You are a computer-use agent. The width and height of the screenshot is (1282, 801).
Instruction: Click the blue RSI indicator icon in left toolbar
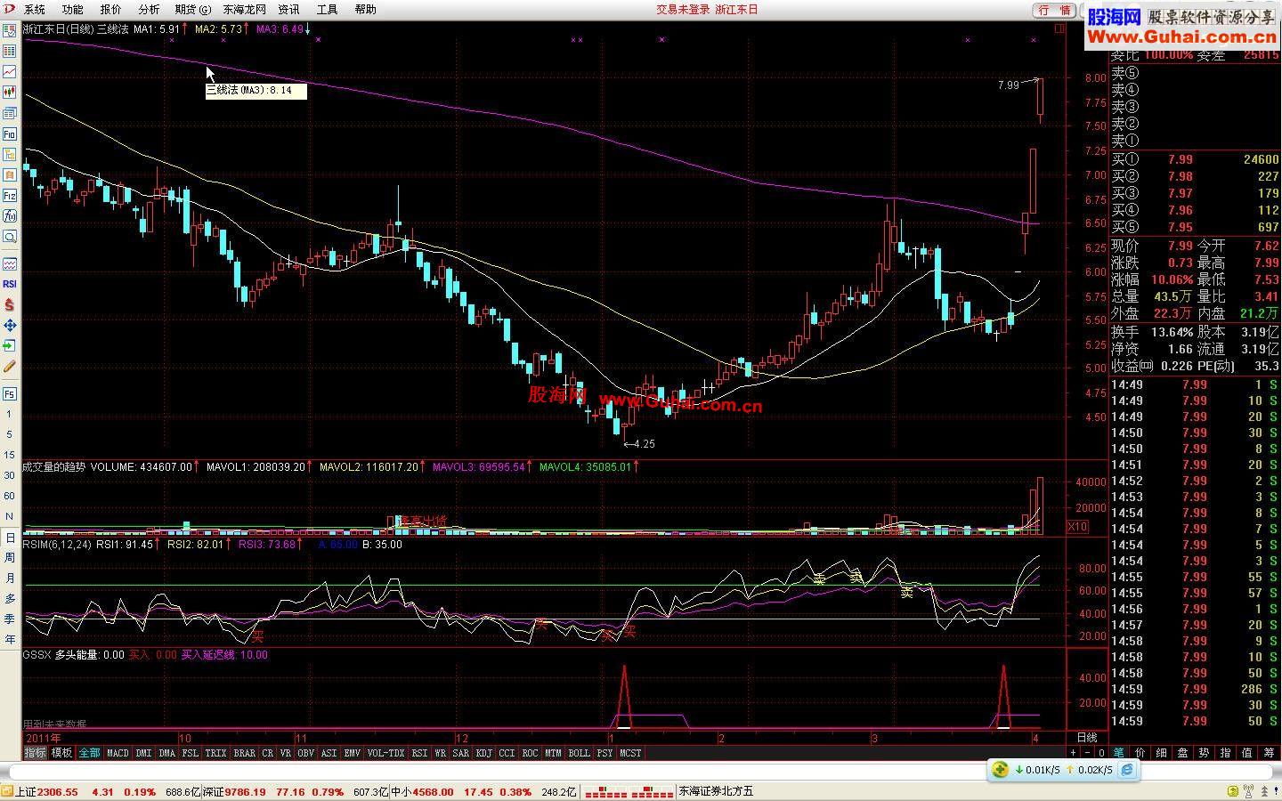[x=10, y=284]
